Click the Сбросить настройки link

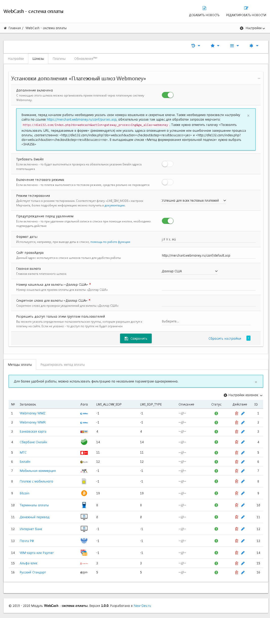(x=225, y=339)
